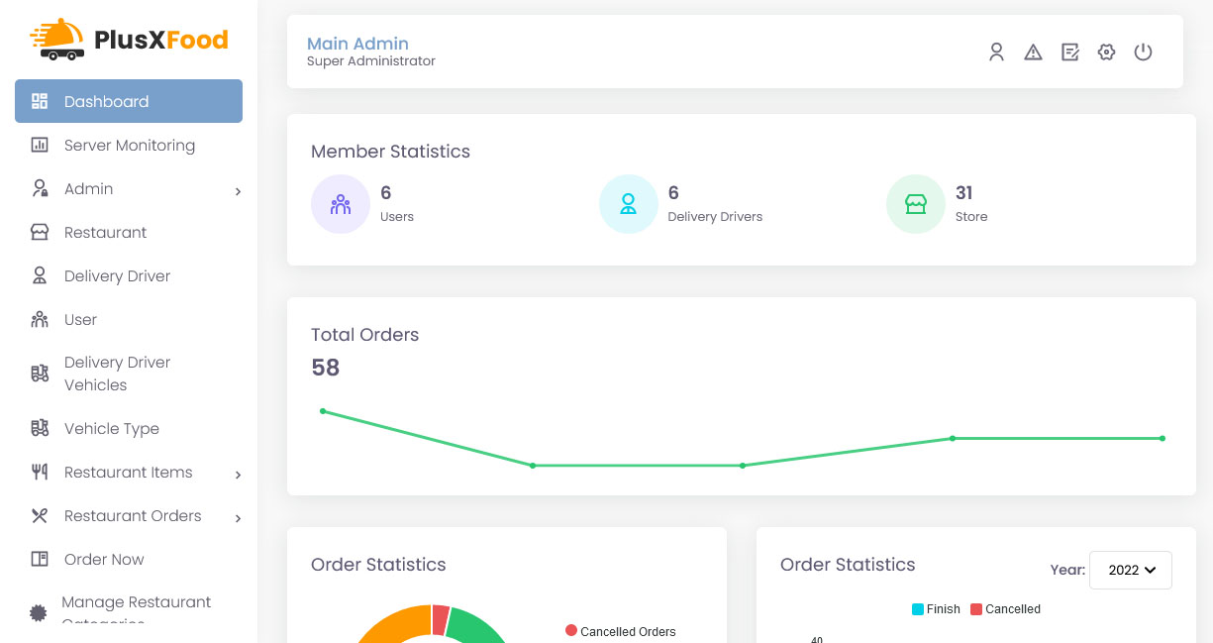Image resolution: width=1213 pixels, height=643 pixels.
Task: Go to the Restaurant section
Action: coord(129,232)
